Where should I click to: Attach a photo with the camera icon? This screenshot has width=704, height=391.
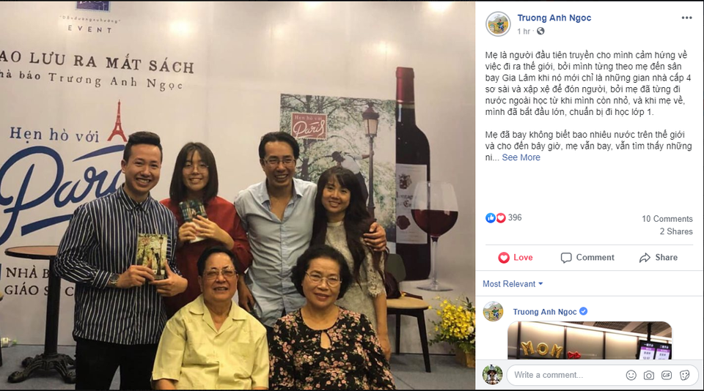coord(649,376)
